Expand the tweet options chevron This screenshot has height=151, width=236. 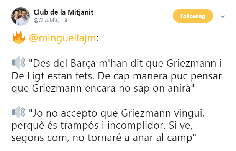[x=223, y=16]
